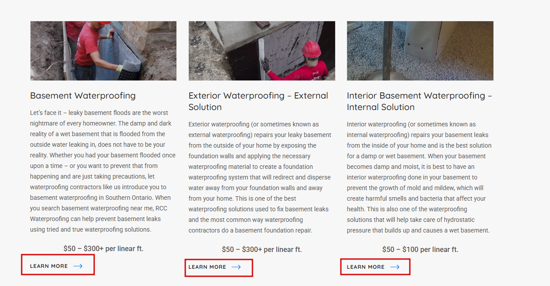Click the 'Basement Waterproofing' heading

click(x=83, y=95)
